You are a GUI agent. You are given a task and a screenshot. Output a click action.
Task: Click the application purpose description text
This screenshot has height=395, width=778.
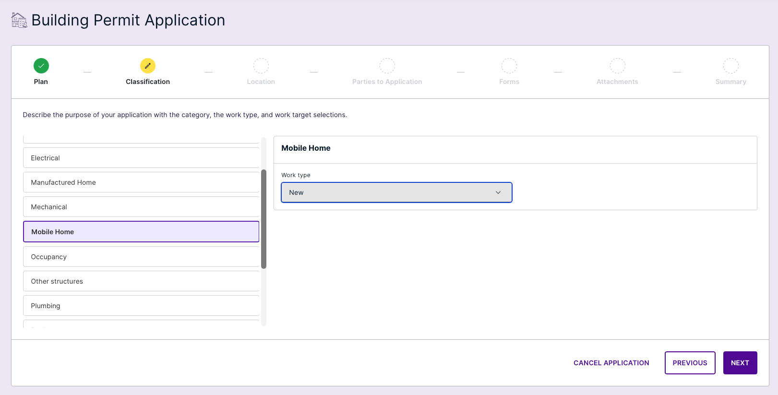click(x=185, y=115)
